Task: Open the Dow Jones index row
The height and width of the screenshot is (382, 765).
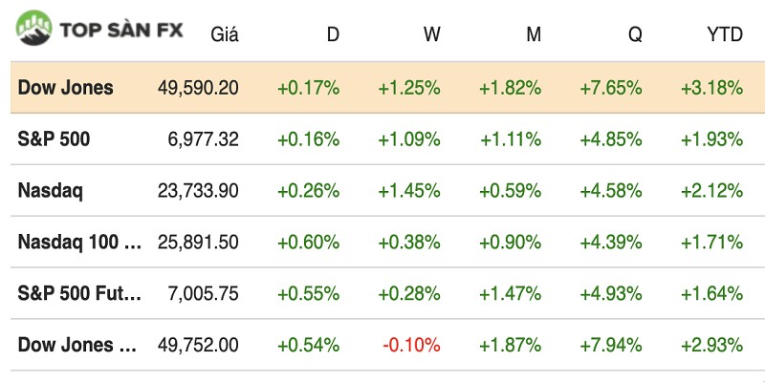Action: [x=65, y=88]
